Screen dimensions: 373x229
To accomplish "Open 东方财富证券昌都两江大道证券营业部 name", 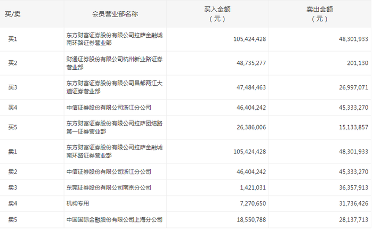I will tap(115, 87).
